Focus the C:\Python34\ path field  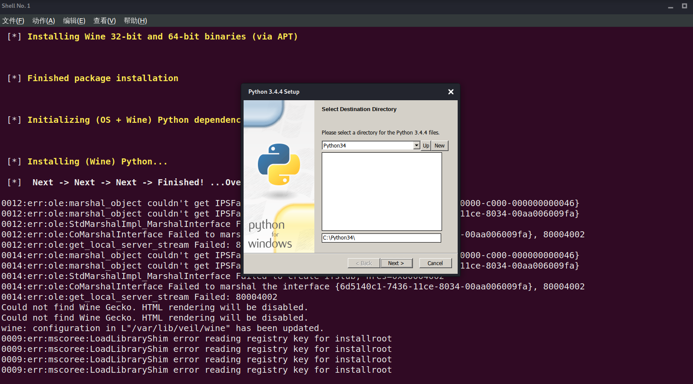[x=381, y=238]
